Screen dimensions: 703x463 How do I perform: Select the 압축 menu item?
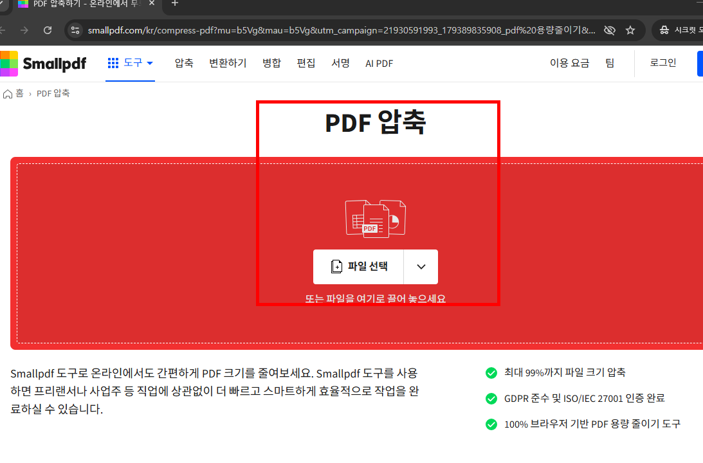(x=183, y=63)
